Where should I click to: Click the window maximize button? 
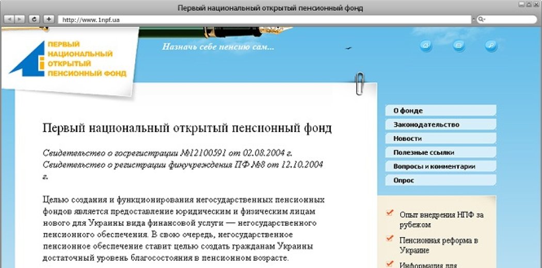click(x=529, y=5)
